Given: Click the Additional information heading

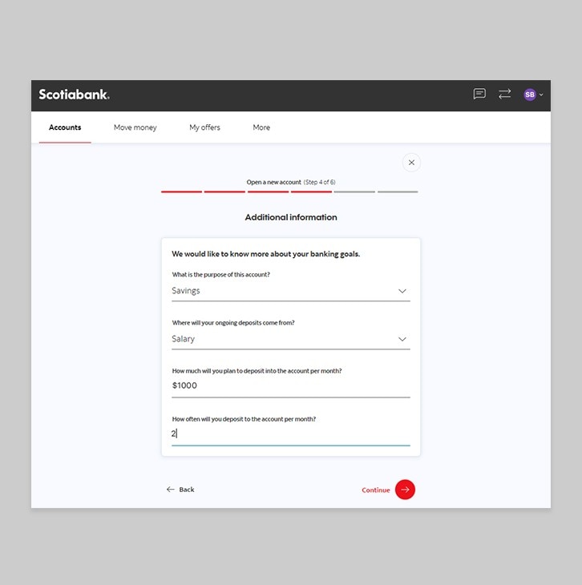Looking at the screenshot, I should click(x=291, y=217).
